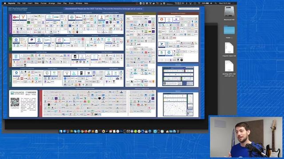Viewport: 284px width, 159px height.
Task: Click the Members landscape thumbnail image
Action: (178, 105)
